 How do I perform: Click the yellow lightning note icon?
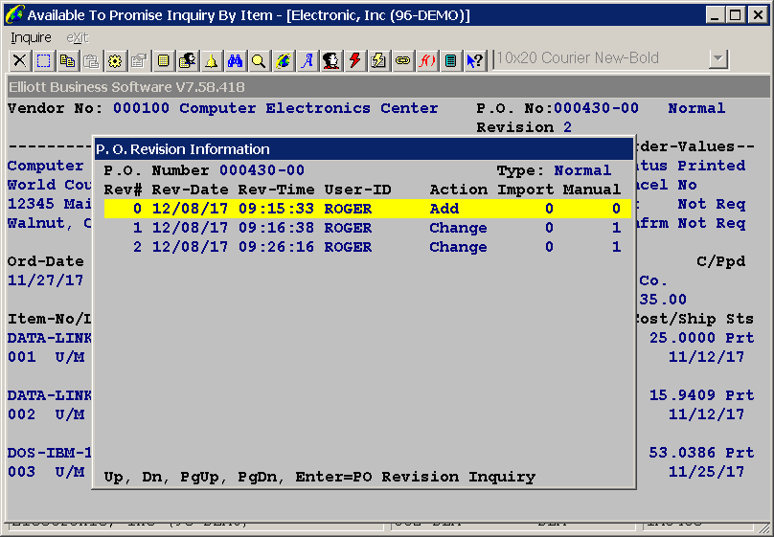pyautogui.click(x=378, y=60)
